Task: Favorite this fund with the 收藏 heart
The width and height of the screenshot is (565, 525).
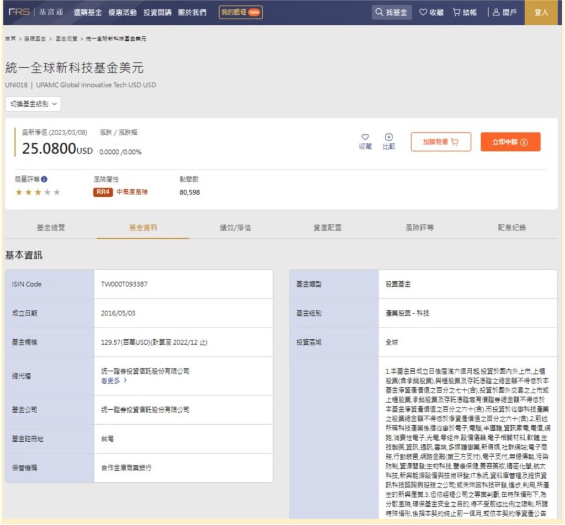Action: click(364, 138)
